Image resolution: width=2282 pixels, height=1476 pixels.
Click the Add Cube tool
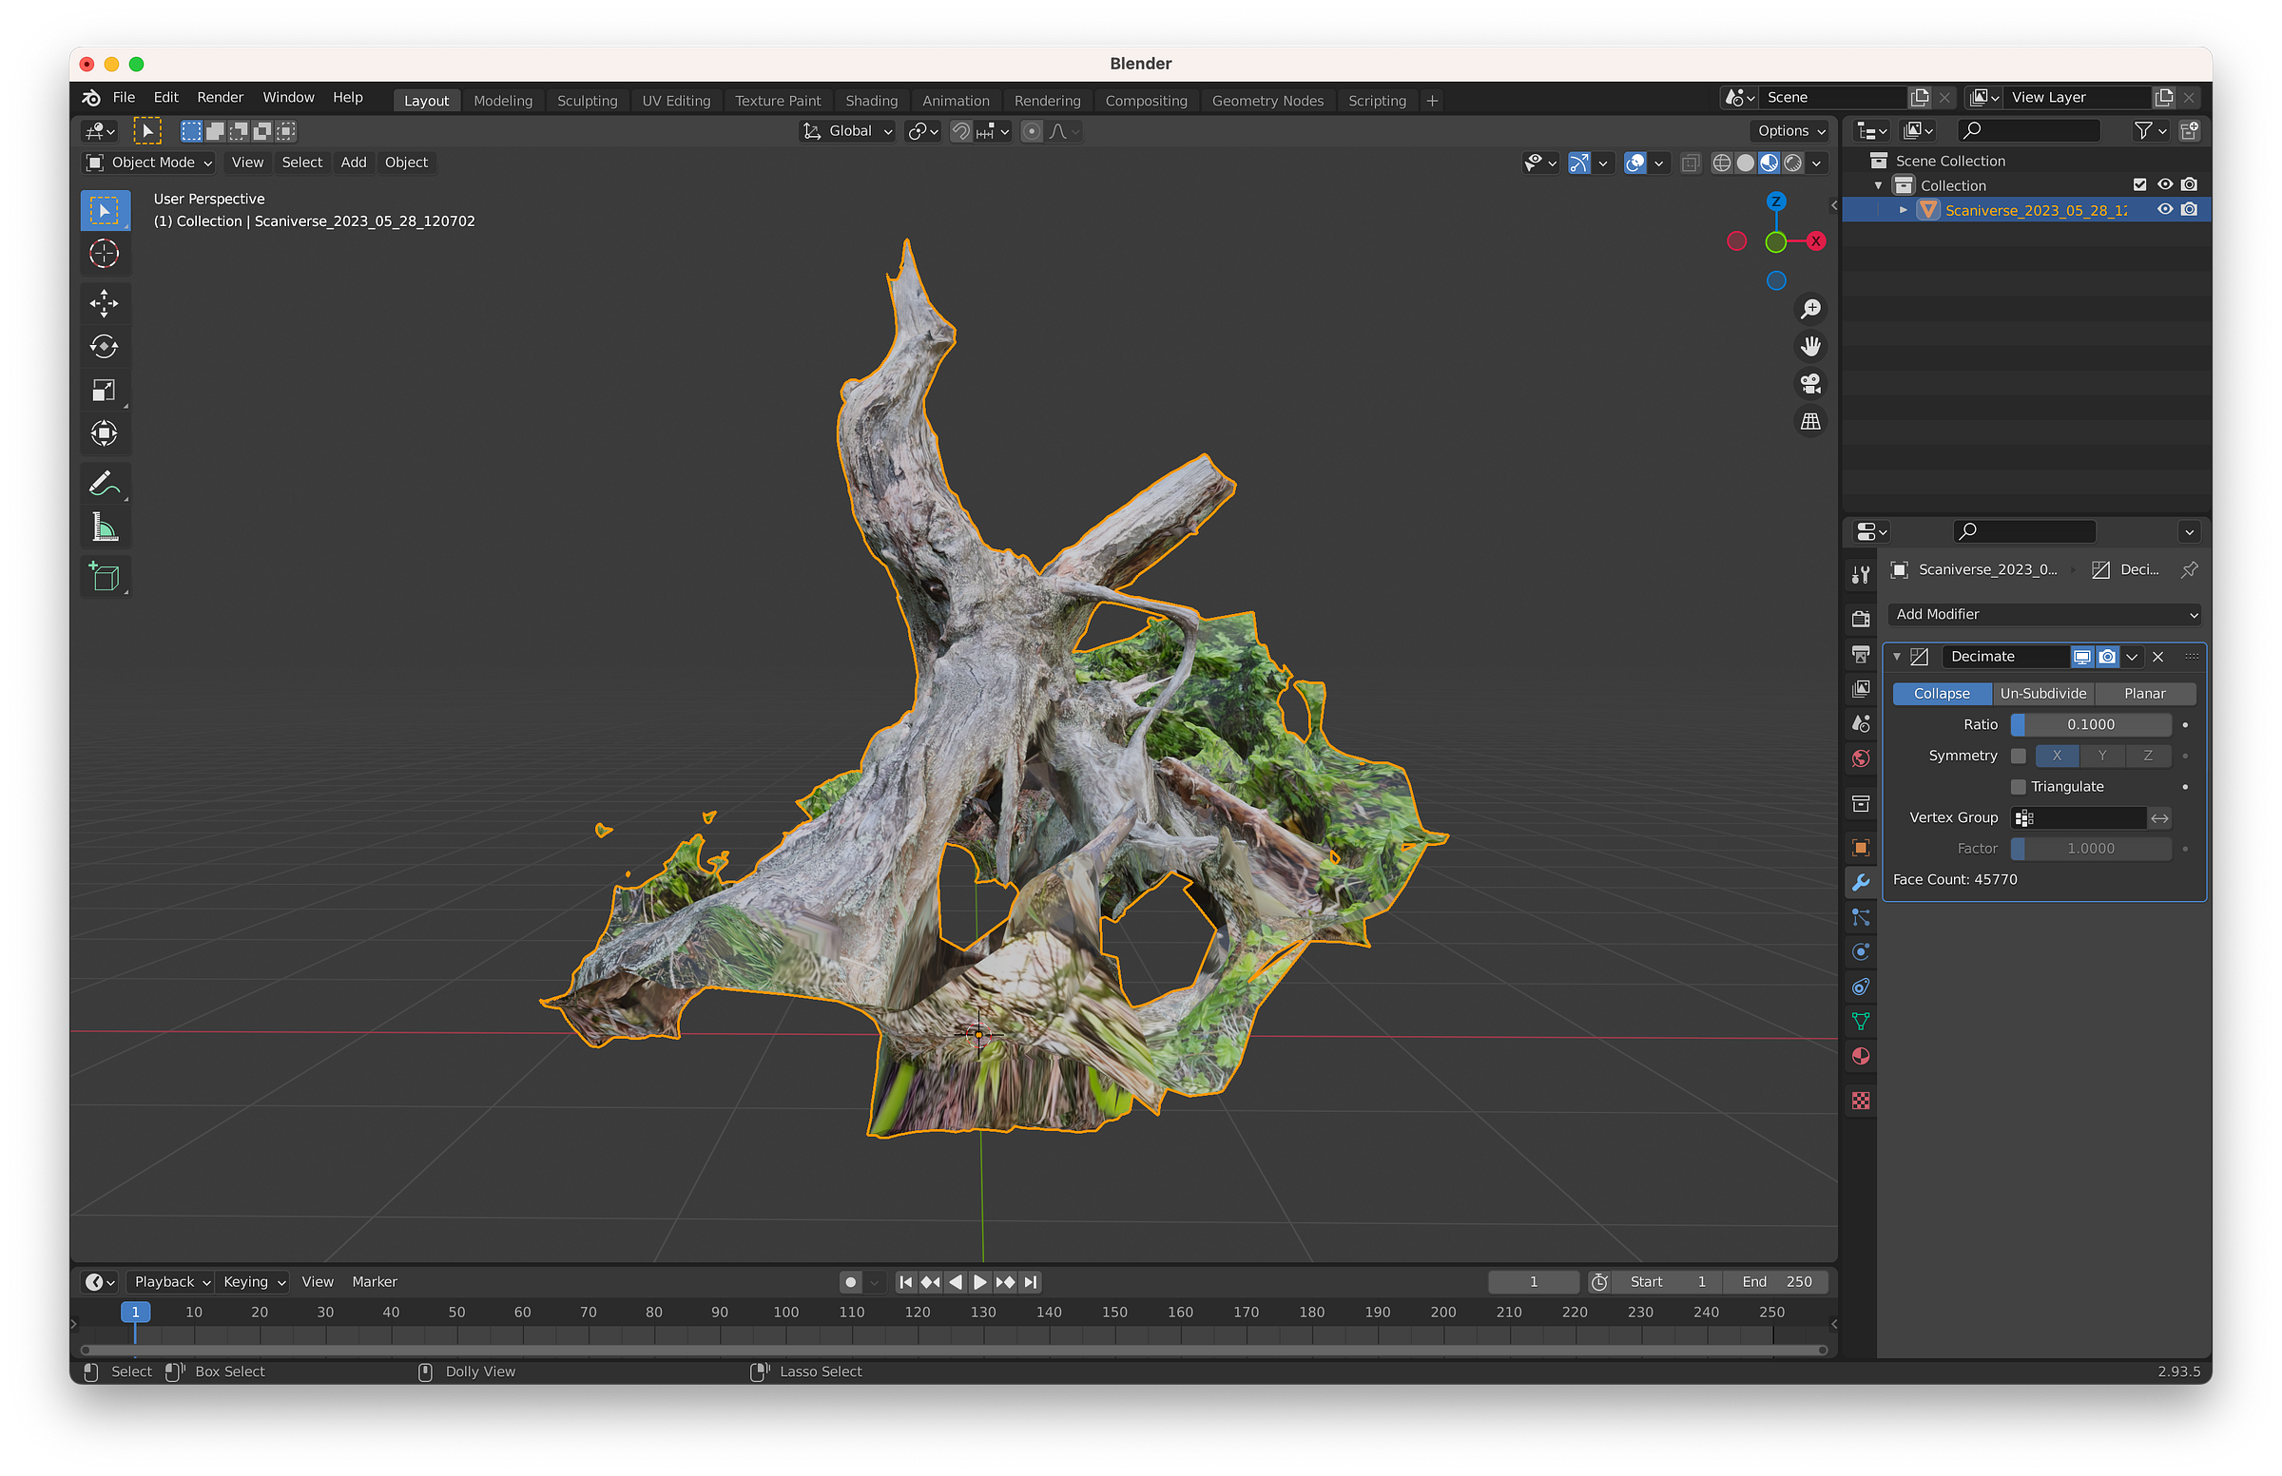(104, 577)
